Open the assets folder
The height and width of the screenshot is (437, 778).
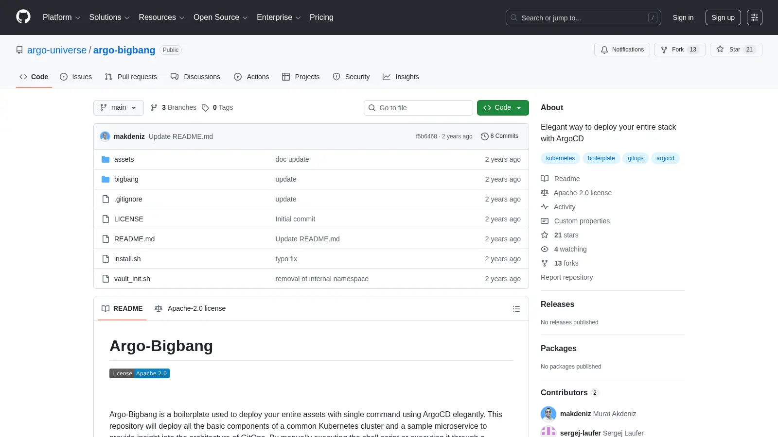click(x=124, y=159)
